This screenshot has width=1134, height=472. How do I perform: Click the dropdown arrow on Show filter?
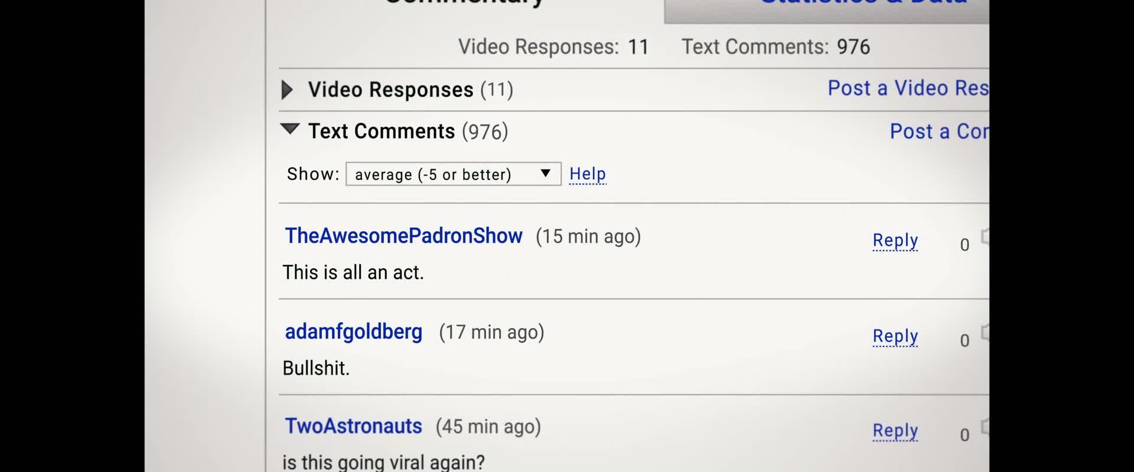pos(546,173)
